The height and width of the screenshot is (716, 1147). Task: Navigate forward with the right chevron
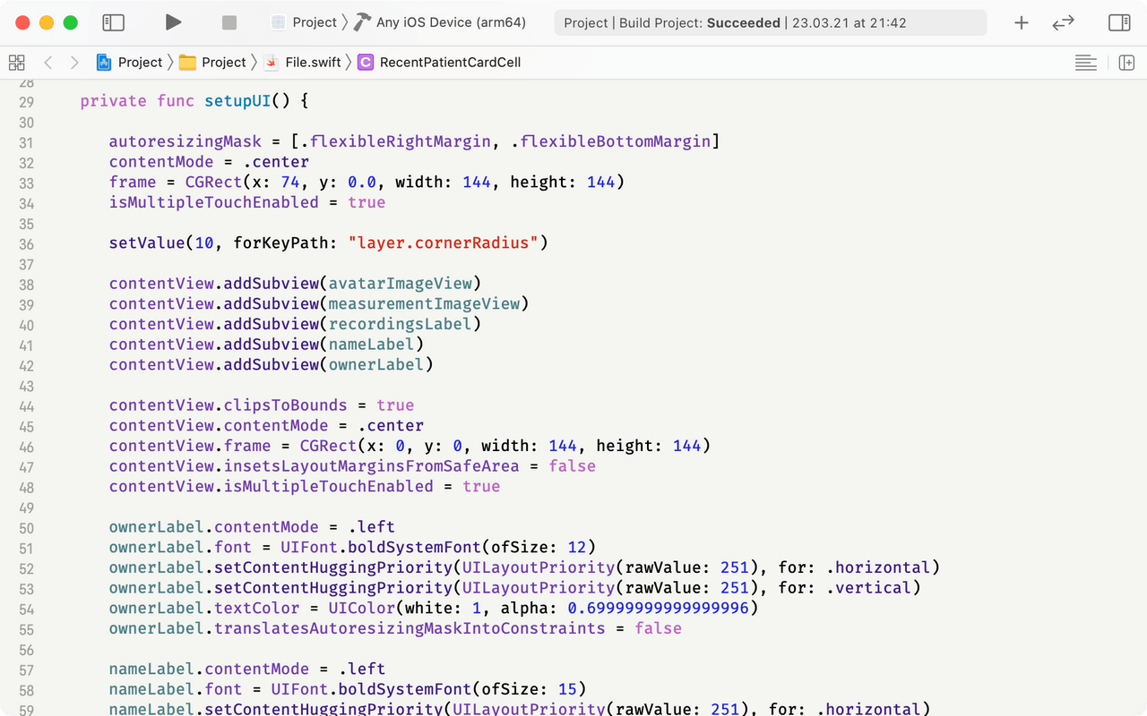click(x=74, y=62)
